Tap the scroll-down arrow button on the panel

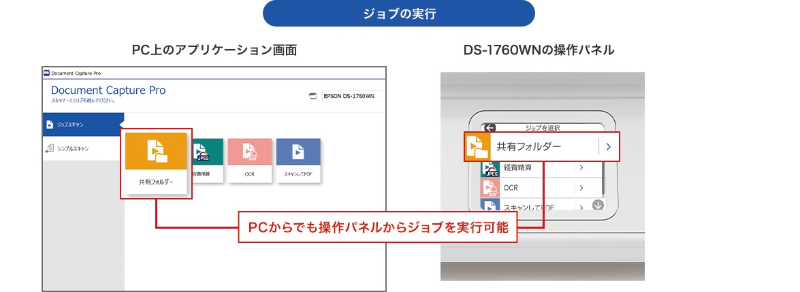[598, 205]
